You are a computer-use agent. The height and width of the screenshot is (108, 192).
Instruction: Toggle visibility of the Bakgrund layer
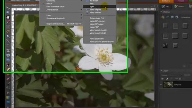click(161, 85)
